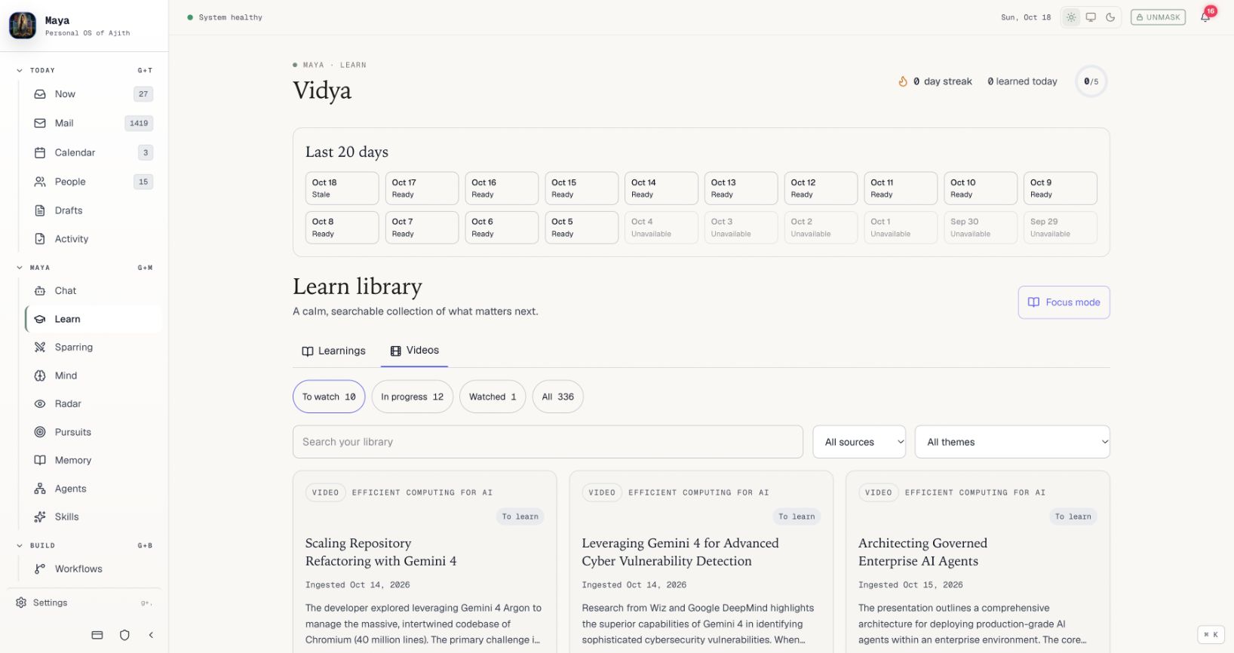
Task: Click the Focus mode button
Action: pyautogui.click(x=1064, y=302)
